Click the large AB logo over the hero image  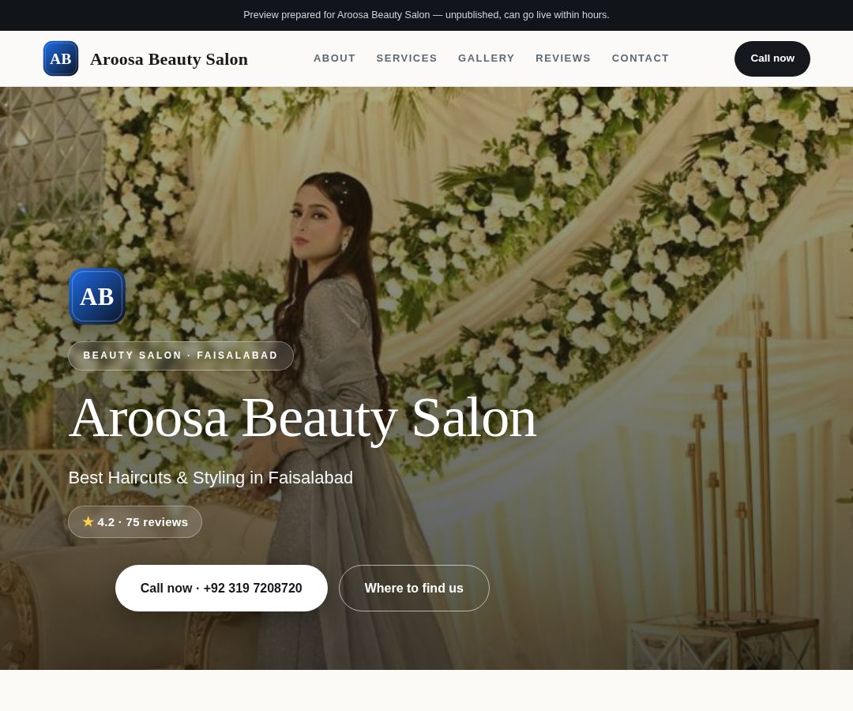(x=97, y=296)
